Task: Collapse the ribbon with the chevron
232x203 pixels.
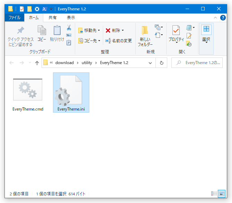Action: [x=215, y=18]
